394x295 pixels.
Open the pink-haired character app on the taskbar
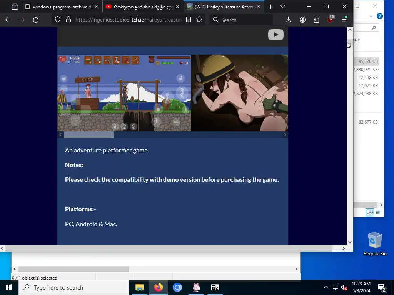[196, 287]
